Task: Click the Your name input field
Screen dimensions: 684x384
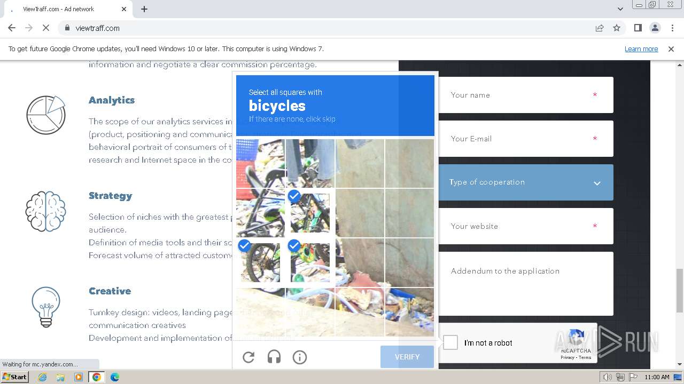Action: click(x=526, y=95)
